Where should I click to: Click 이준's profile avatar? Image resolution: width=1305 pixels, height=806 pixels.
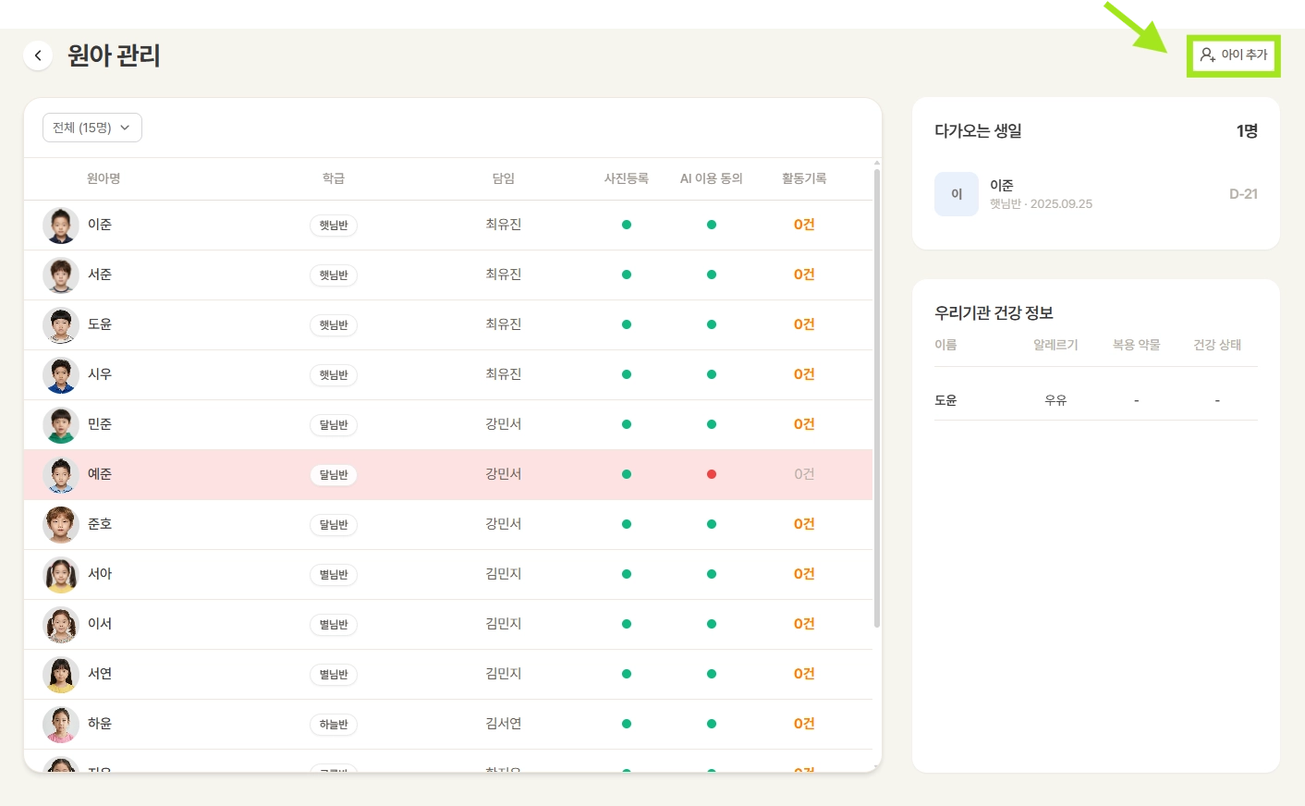tap(61, 226)
